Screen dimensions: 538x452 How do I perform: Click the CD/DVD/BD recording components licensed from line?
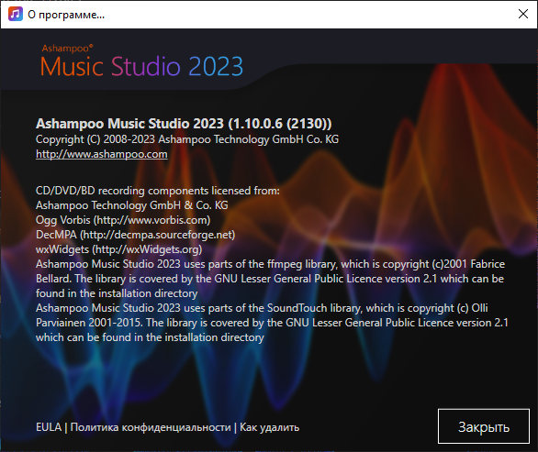tap(158, 191)
